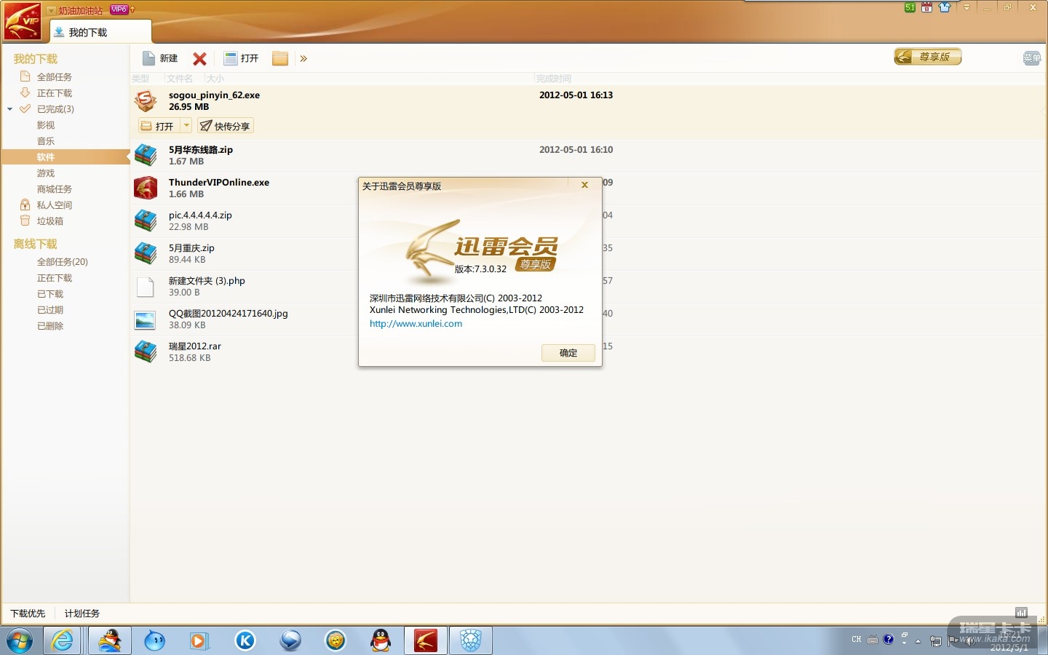Select 已过期 under 离线下载
The width and height of the screenshot is (1048, 655).
pos(50,310)
